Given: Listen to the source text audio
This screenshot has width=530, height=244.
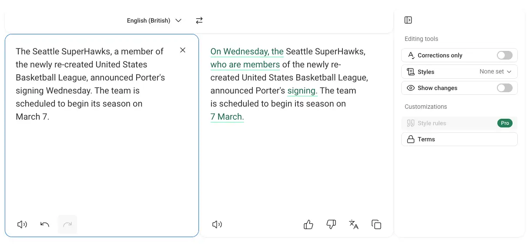Looking at the screenshot, I should (22, 224).
